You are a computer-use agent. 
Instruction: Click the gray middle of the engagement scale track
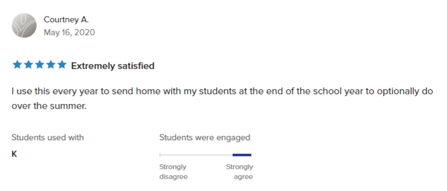pos(196,155)
